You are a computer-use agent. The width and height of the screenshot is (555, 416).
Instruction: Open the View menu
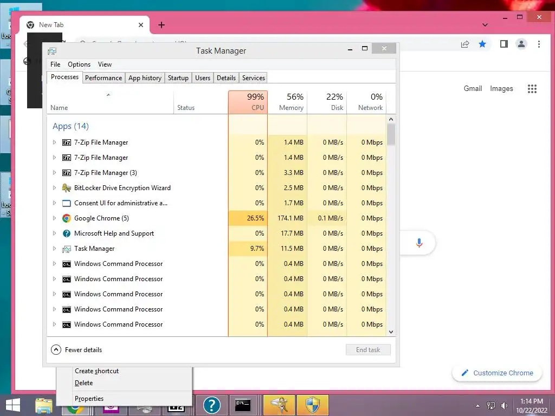point(105,64)
